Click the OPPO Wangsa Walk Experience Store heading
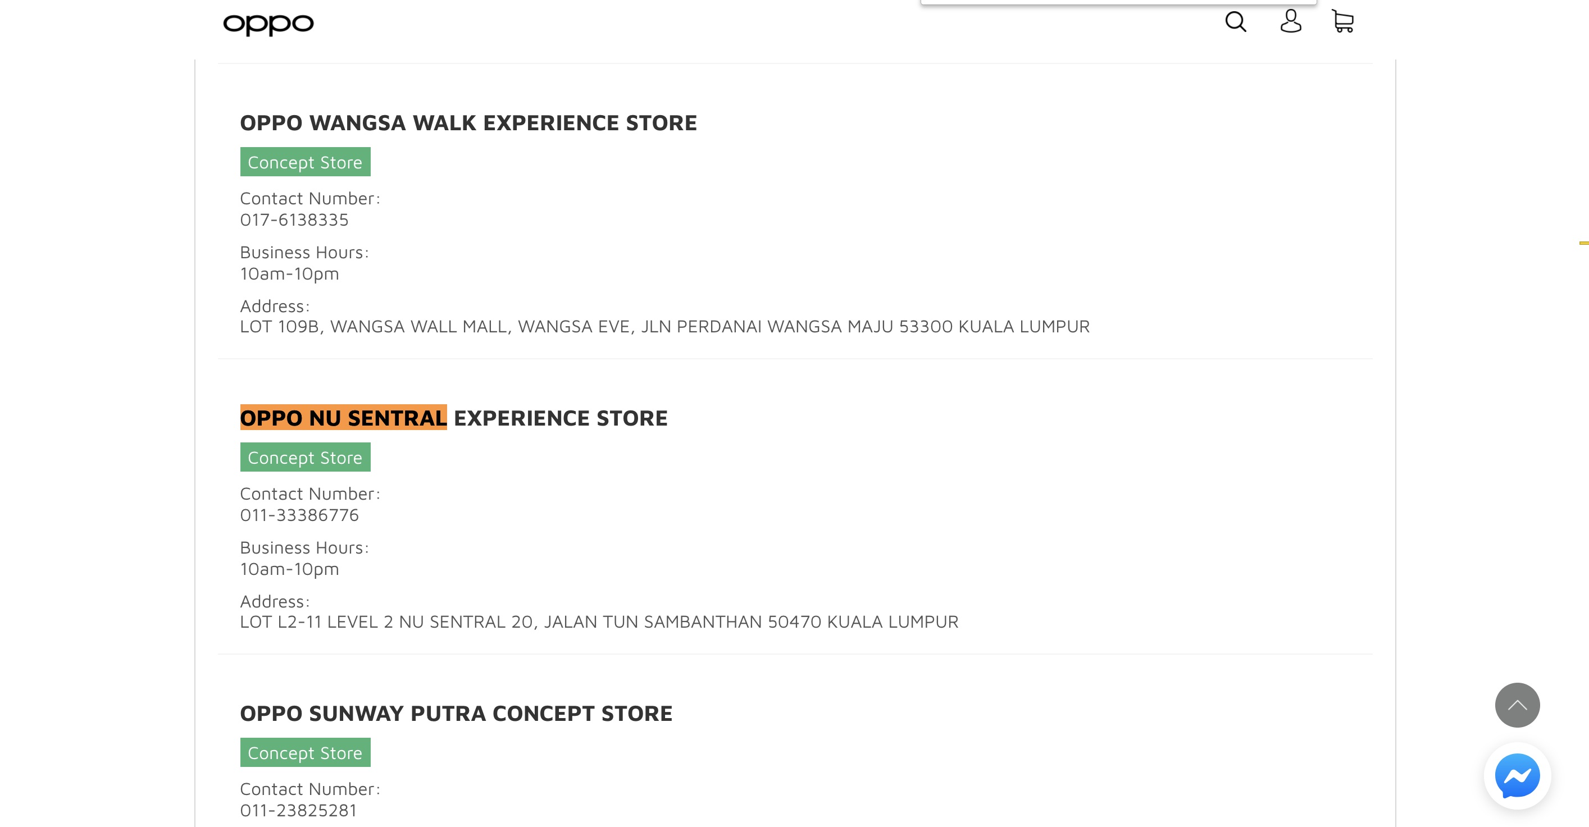 pos(467,123)
